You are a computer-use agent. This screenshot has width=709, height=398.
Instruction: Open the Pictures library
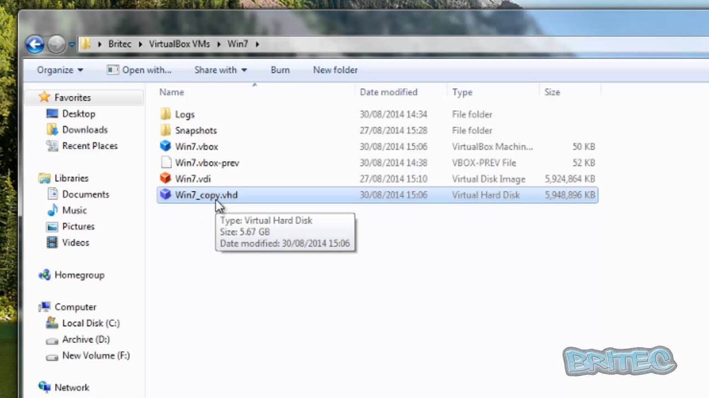tap(78, 227)
